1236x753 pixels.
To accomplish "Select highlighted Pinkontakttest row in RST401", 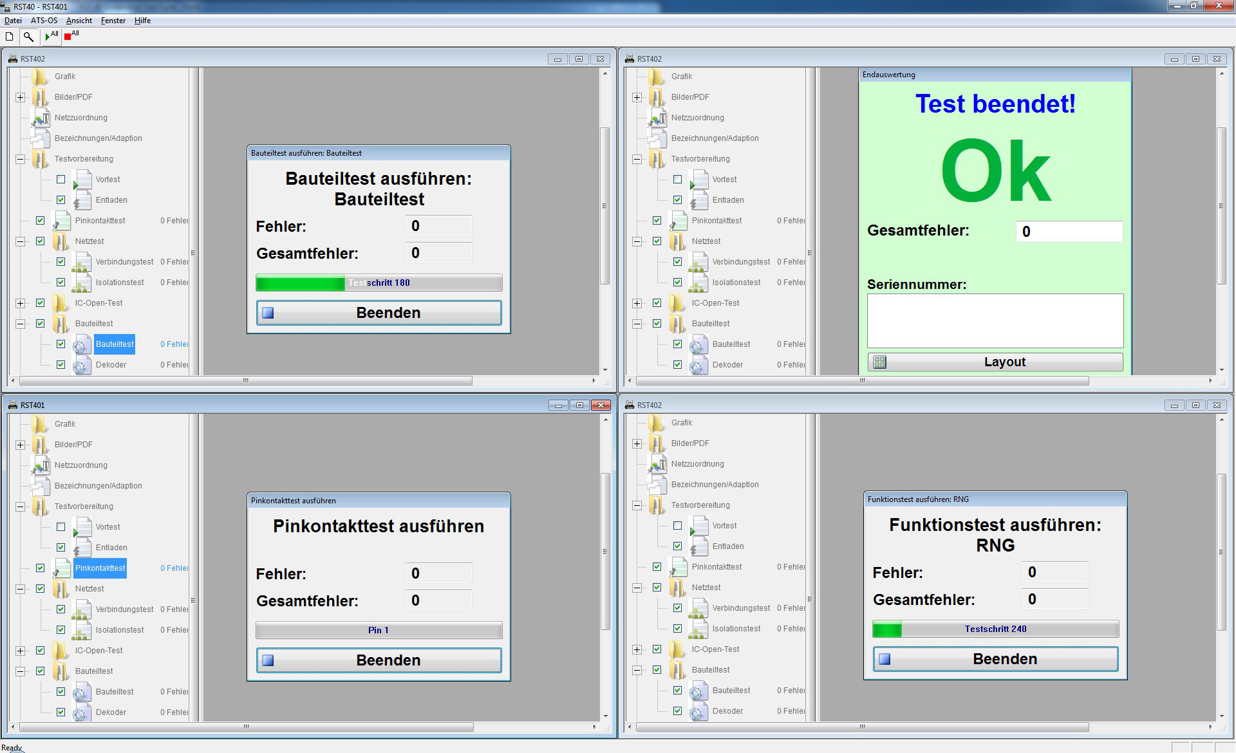I will (x=100, y=568).
